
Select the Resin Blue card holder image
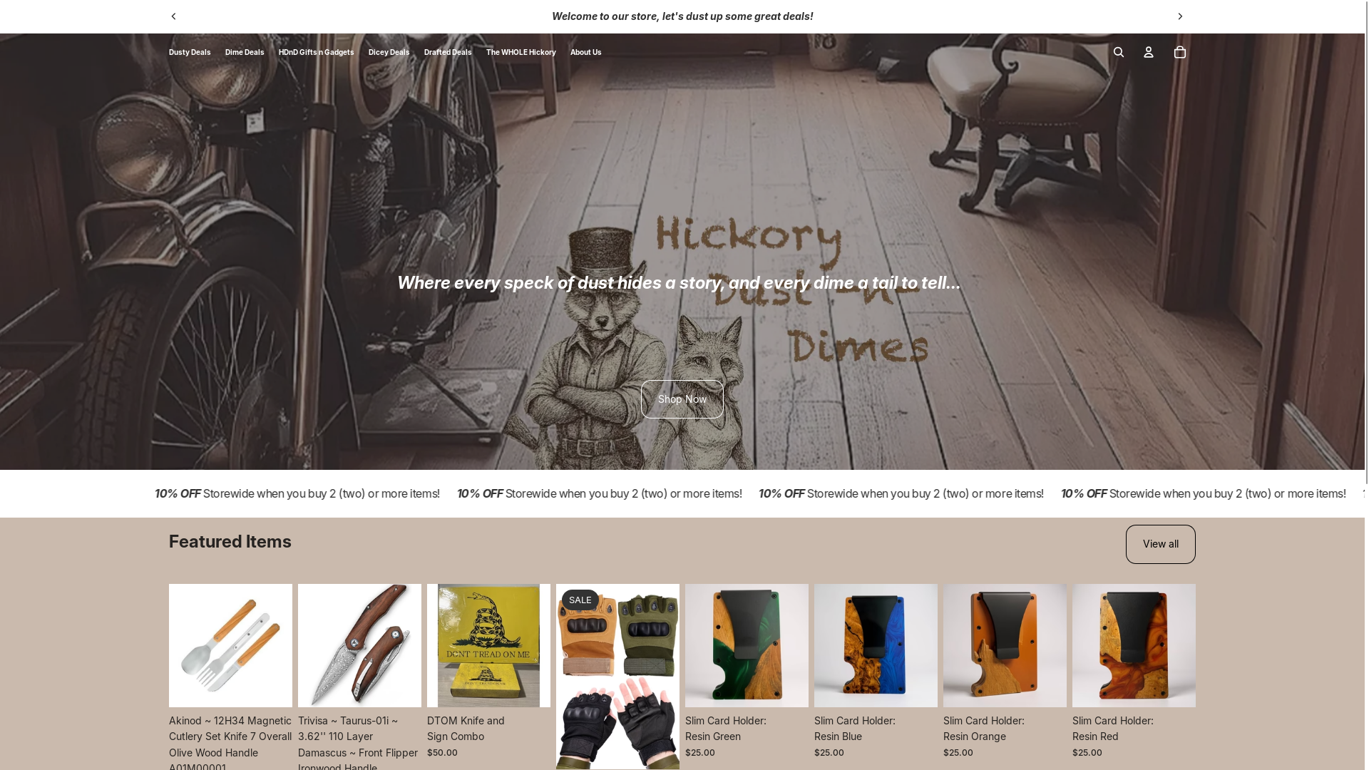(876, 645)
